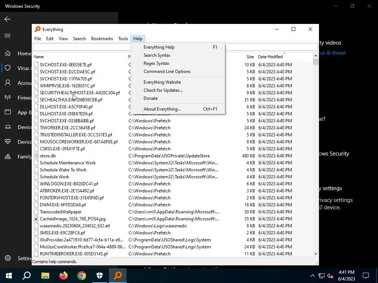Select Schedule Wake To Work entry
Screen dimensions: 378x283
tap(63, 170)
